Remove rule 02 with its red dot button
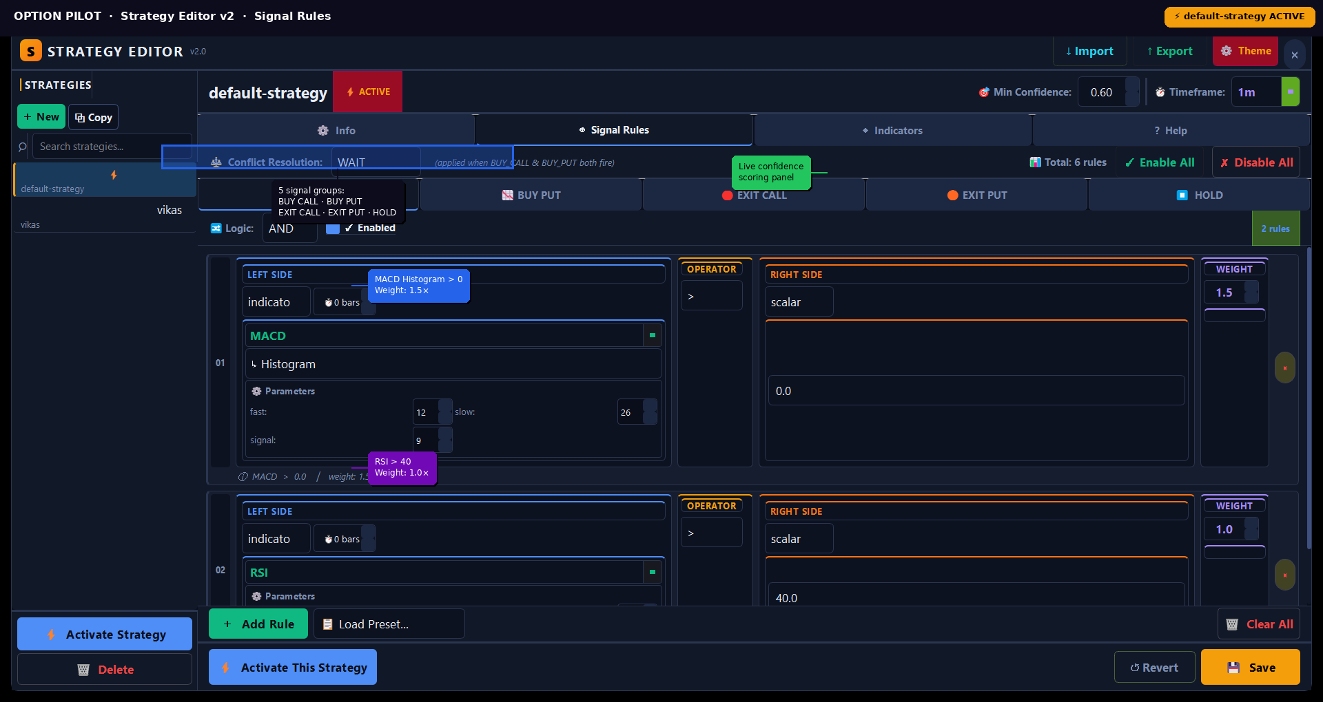This screenshot has width=1323, height=702. tap(1285, 575)
